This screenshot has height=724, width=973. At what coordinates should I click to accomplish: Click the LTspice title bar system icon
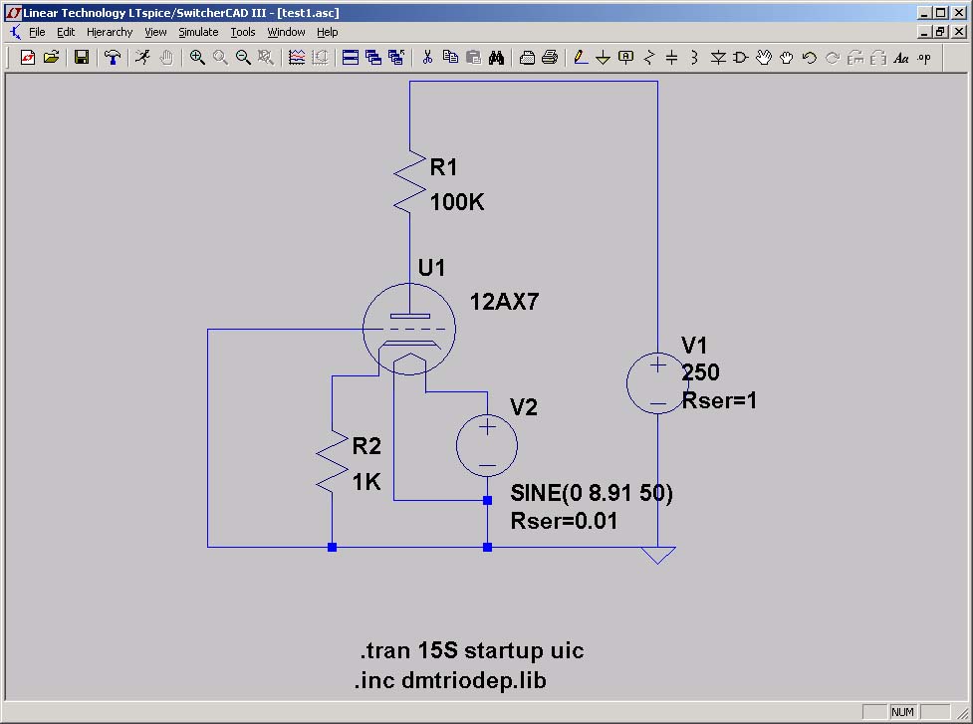(12, 12)
